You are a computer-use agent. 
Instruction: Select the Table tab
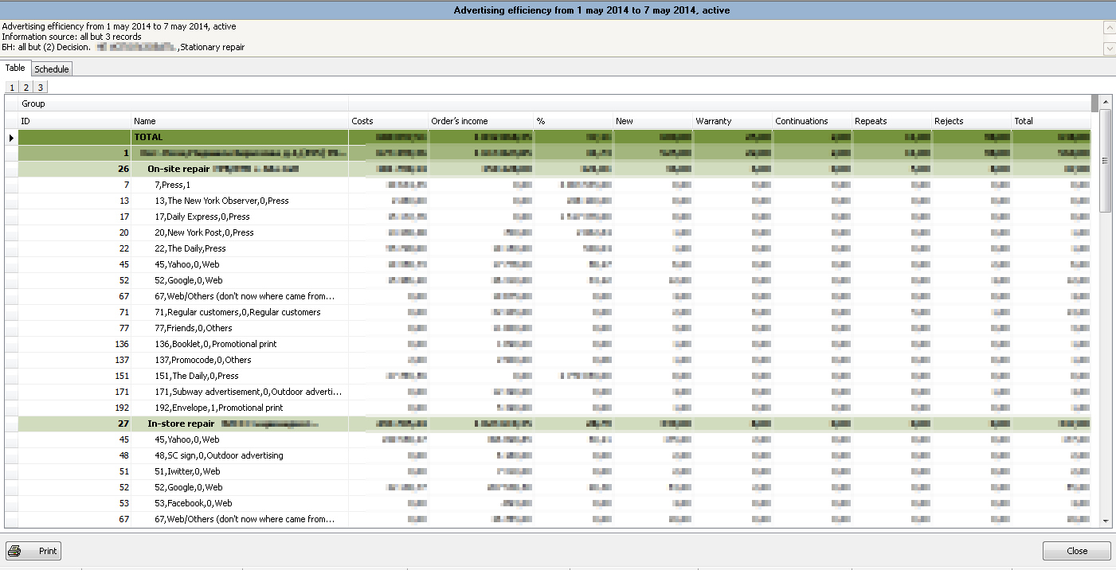point(15,68)
